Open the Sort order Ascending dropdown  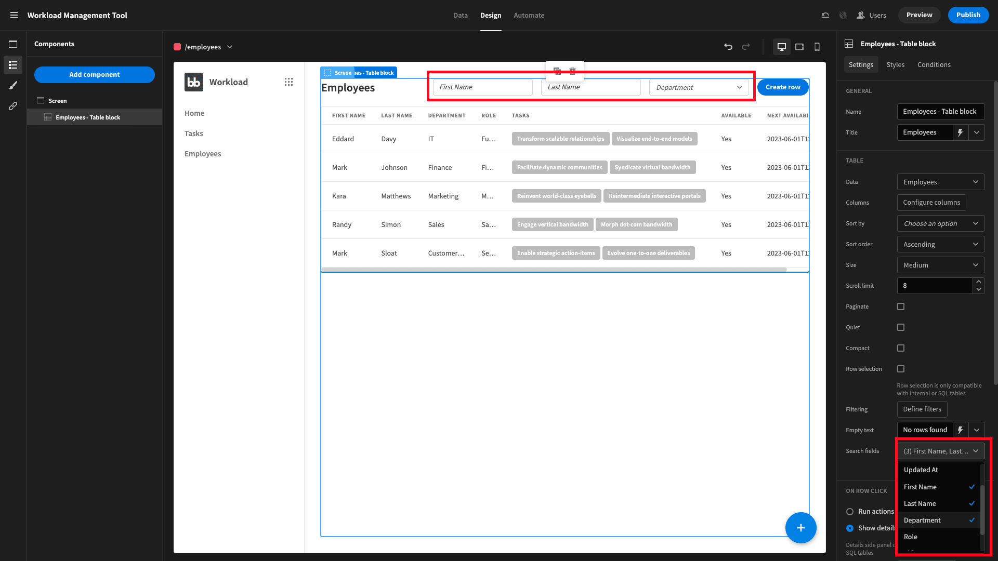(940, 244)
